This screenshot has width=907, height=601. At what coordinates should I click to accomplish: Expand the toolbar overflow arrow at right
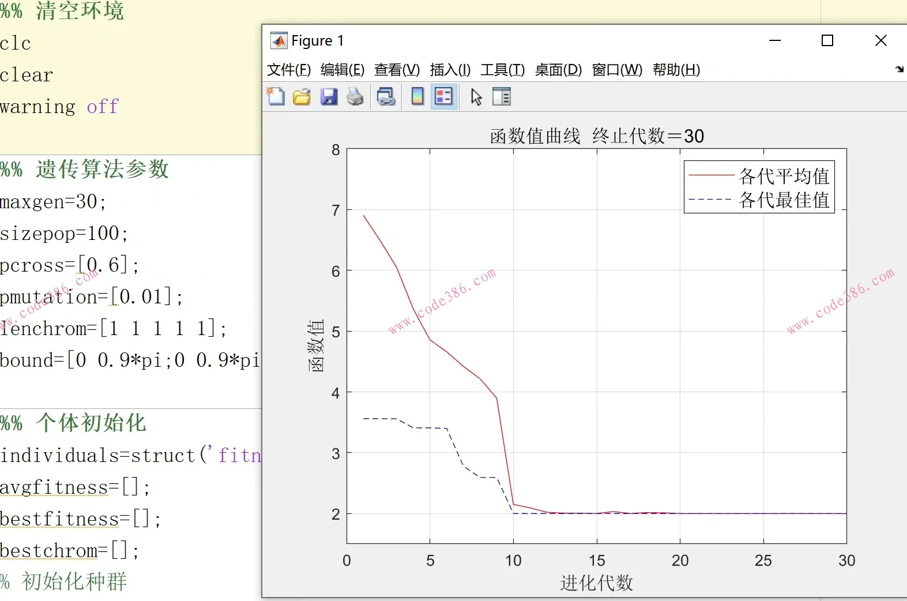899,69
